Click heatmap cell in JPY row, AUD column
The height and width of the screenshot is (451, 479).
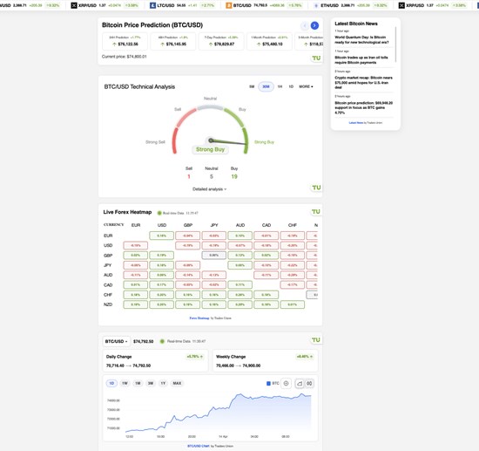(x=239, y=265)
